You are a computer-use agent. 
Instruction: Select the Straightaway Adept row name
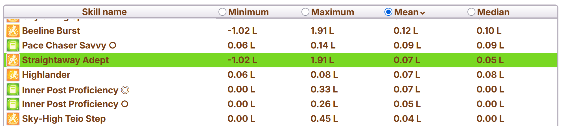(x=65, y=60)
